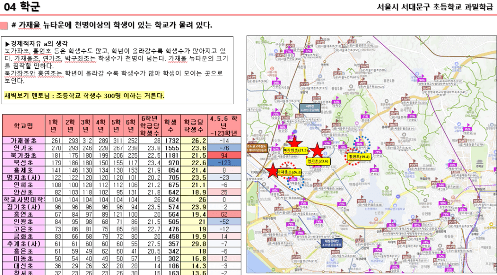Viewport: 497px width, 275px height.
Task: Click the blue '-123' difference cell
Action: click(224, 163)
